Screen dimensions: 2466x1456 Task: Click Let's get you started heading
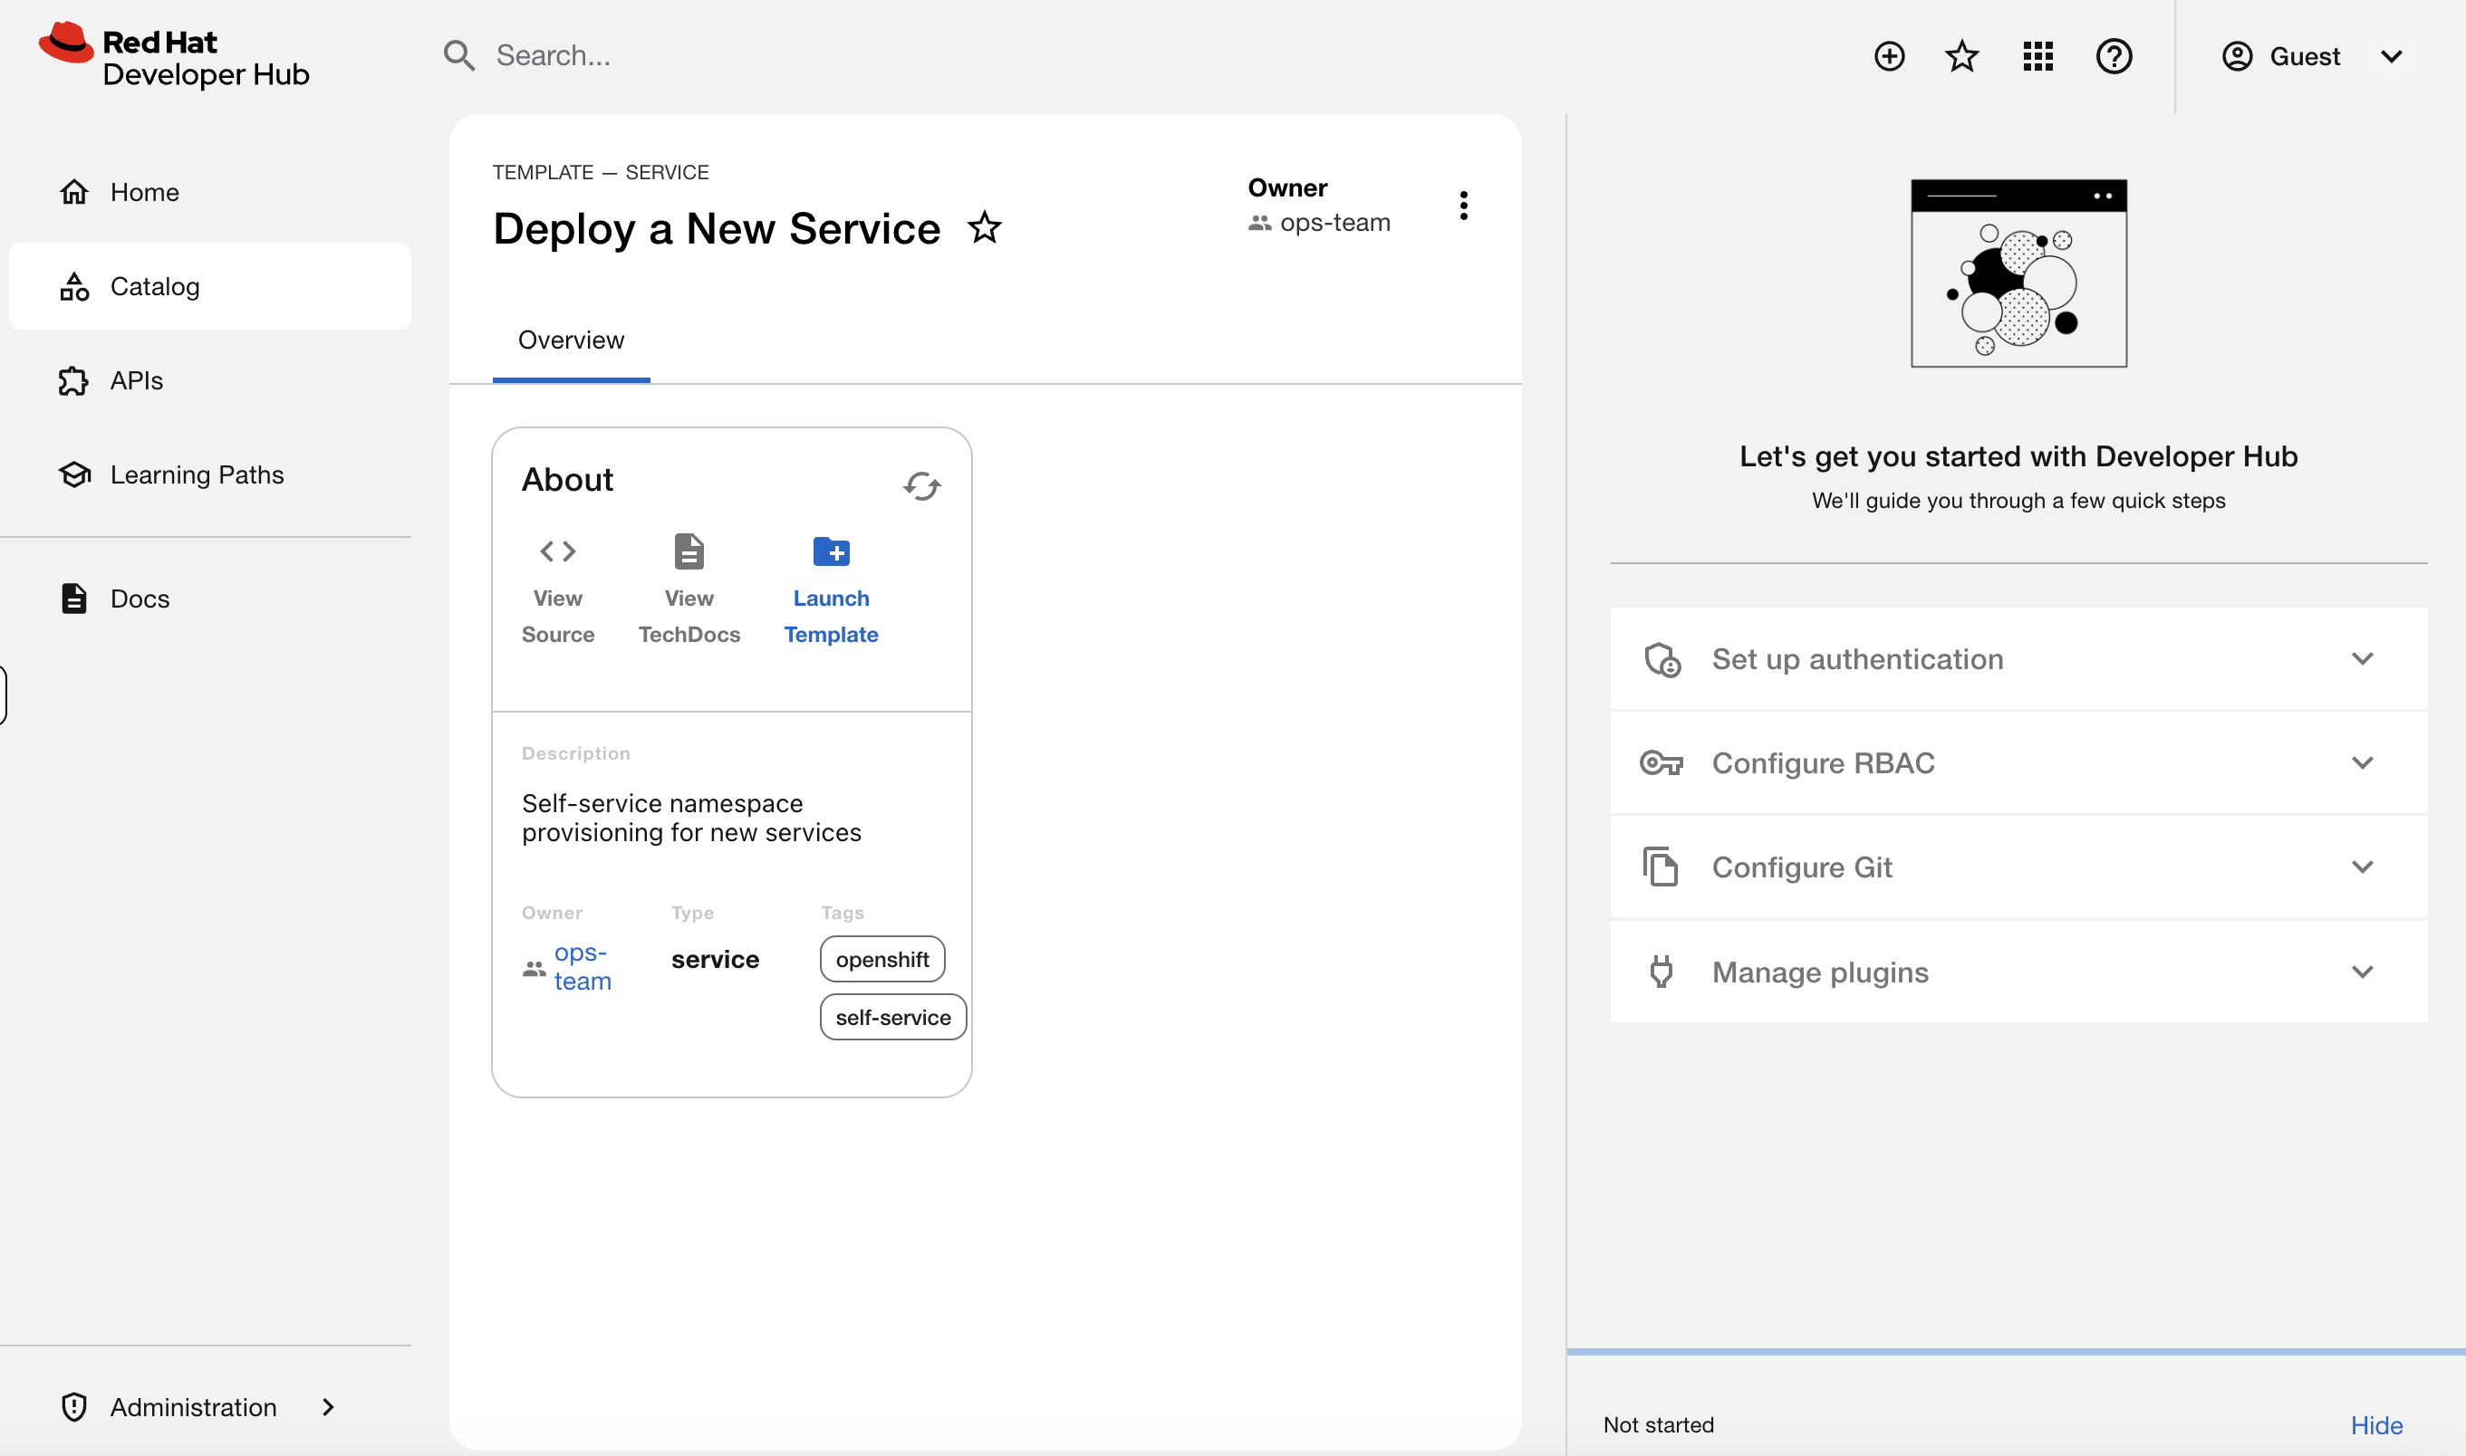pyautogui.click(x=2018, y=456)
